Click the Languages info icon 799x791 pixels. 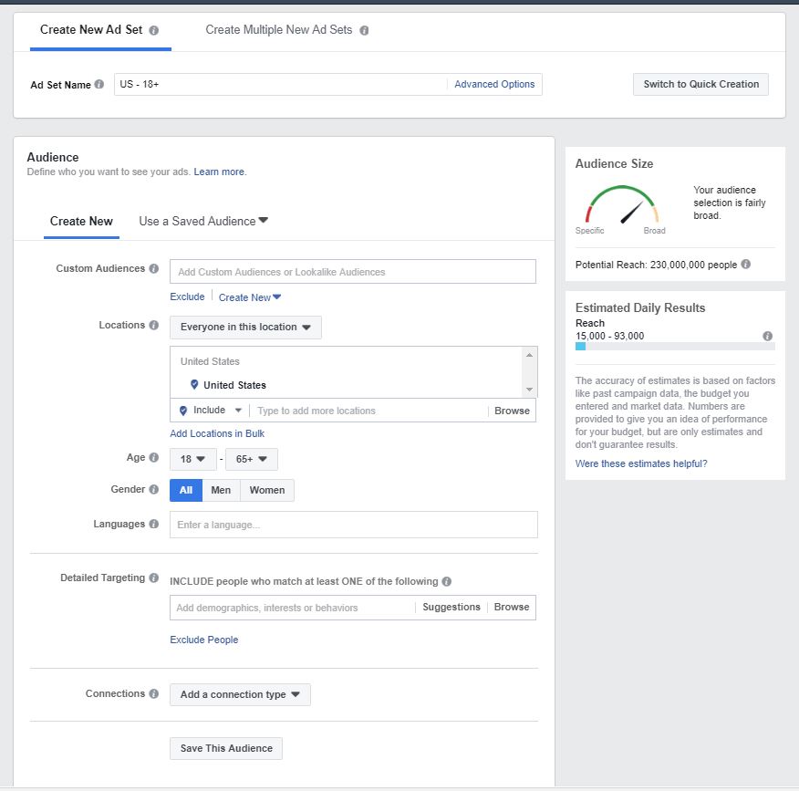(x=154, y=524)
